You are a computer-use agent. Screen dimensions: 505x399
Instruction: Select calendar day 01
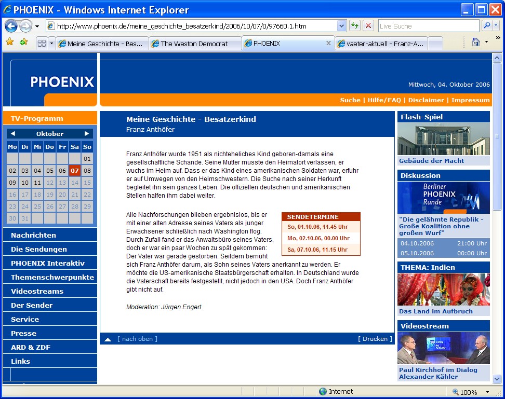tap(87, 158)
